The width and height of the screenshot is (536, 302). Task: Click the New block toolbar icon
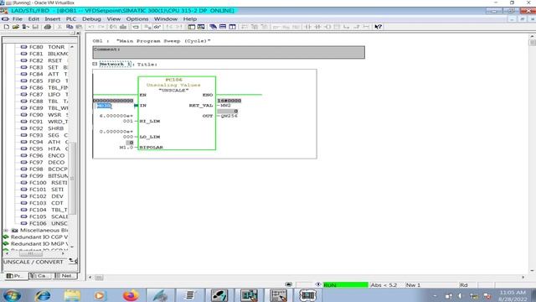pos(6,27)
